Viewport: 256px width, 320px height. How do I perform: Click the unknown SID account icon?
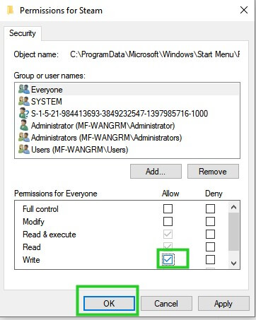point(24,114)
